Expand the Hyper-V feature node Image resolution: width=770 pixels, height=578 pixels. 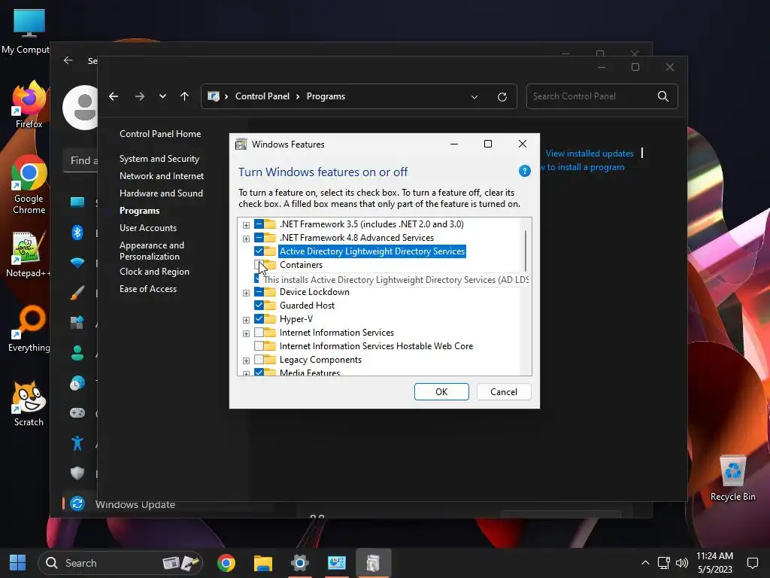click(x=246, y=320)
